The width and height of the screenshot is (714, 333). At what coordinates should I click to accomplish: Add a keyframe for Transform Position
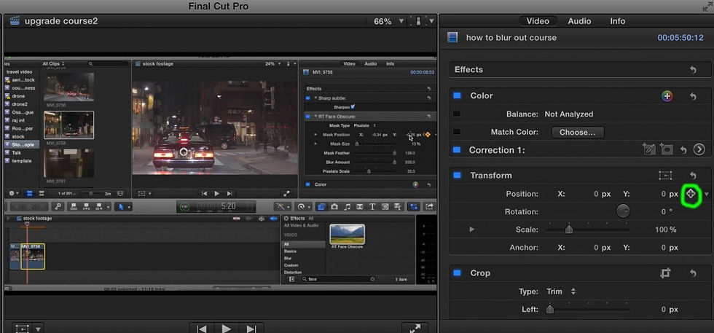(691, 194)
